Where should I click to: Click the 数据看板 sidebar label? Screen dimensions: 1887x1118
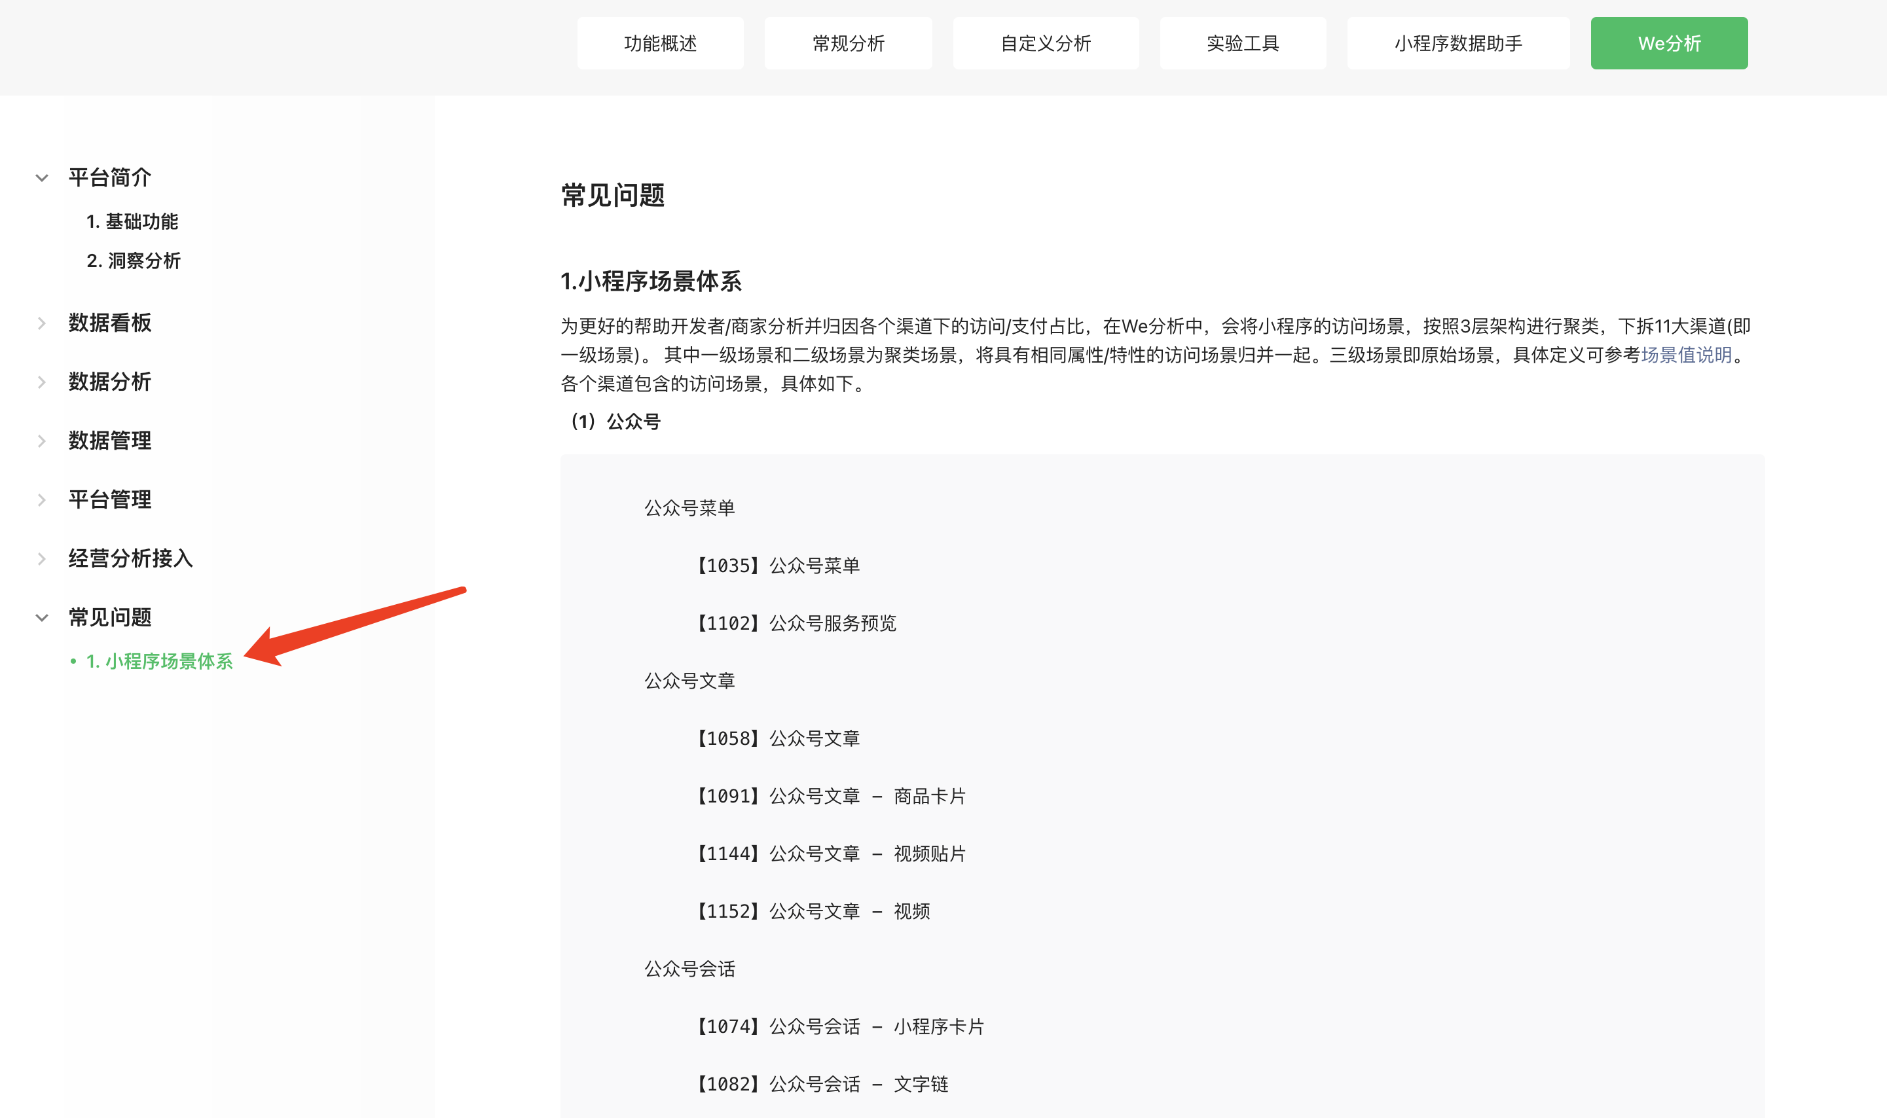point(110,323)
